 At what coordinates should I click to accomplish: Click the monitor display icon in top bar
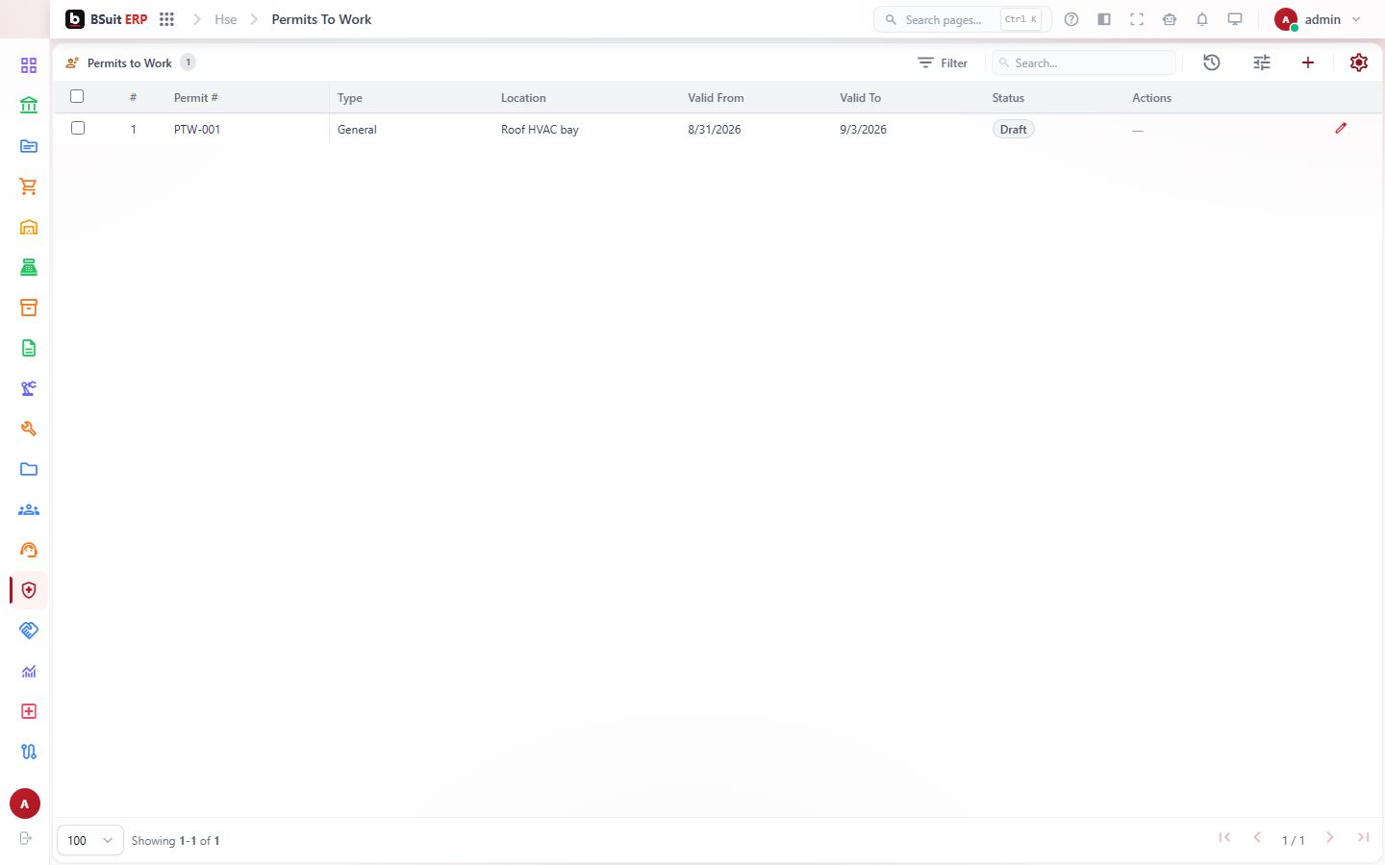tap(1235, 19)
